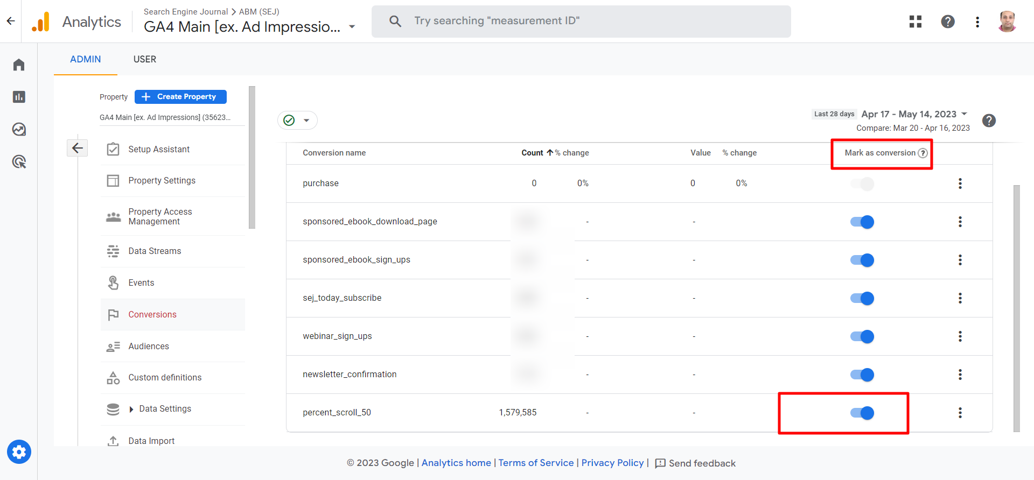The width and height of the screenshot is (1034, 480).
Task: Click the help icon next to the date range
Action: tap(989, 121)
